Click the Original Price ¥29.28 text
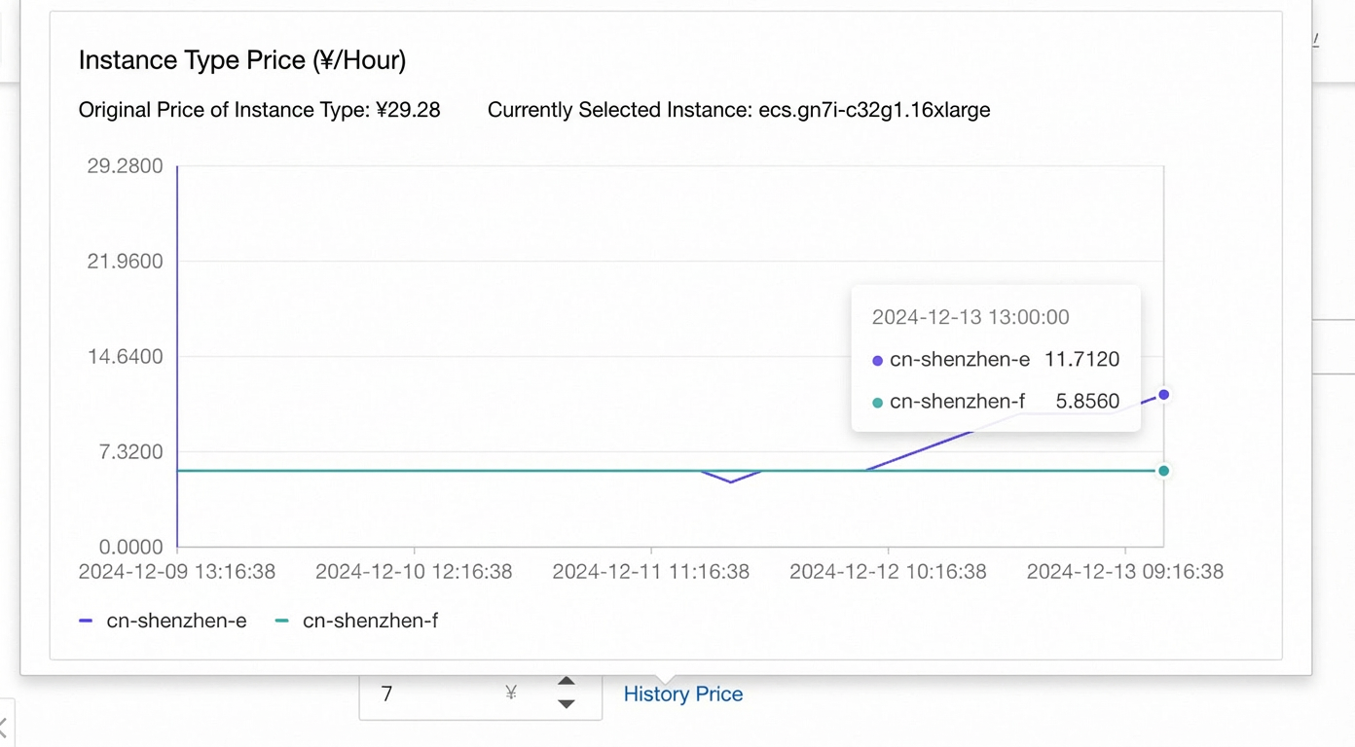The height and width of the screenshot is (747, 1355). click(260, 110)
